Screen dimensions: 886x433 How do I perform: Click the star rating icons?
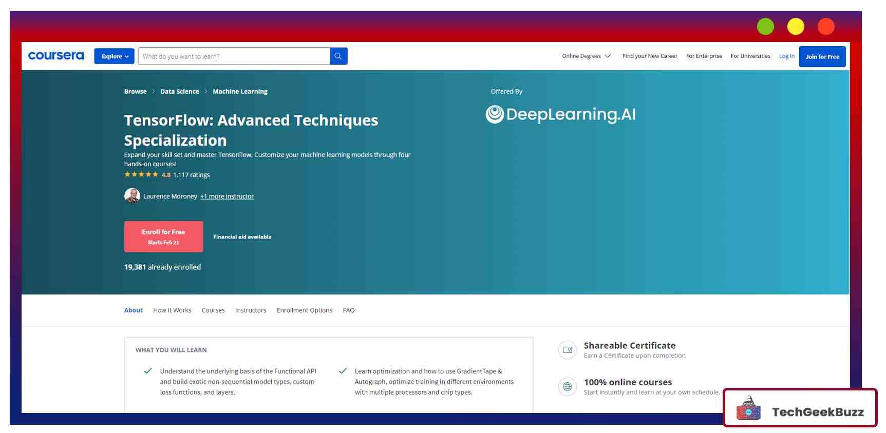click(x=141, y=174)
